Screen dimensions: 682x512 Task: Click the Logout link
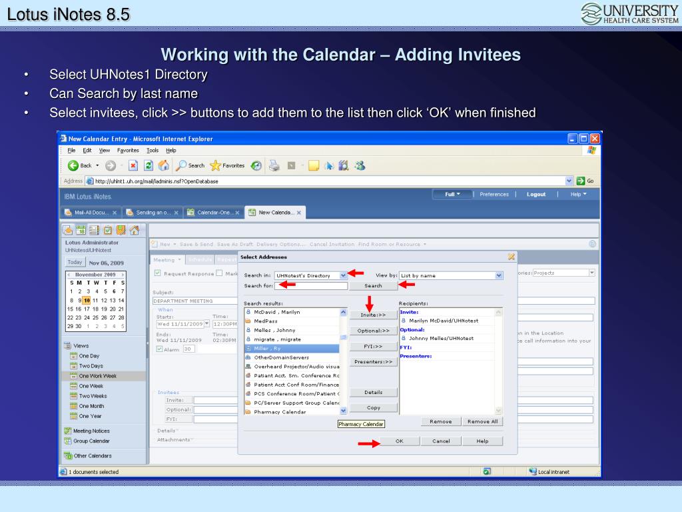click(536, 194)
